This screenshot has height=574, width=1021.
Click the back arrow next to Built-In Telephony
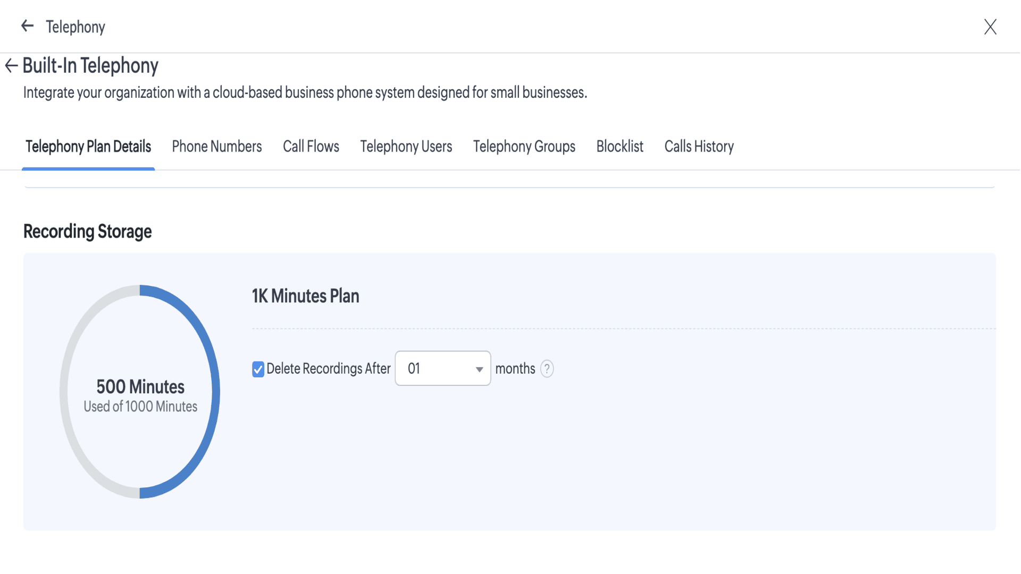point(11,66)
